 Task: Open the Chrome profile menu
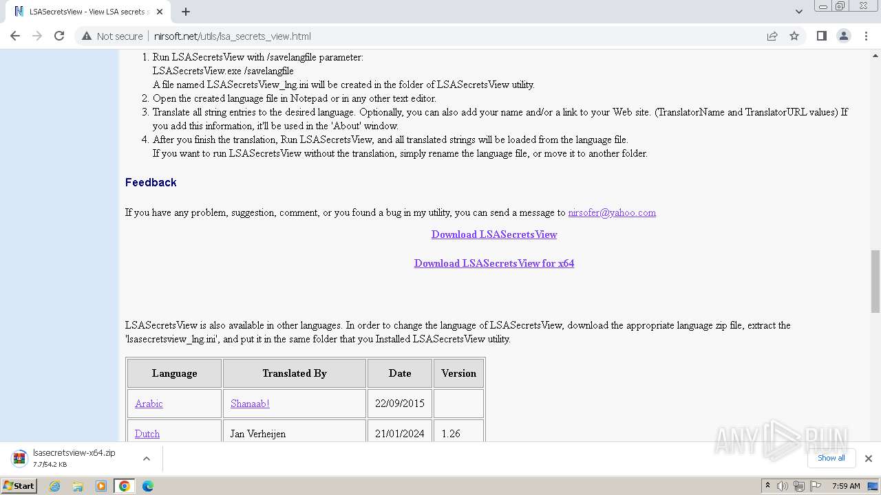[843, 36]
